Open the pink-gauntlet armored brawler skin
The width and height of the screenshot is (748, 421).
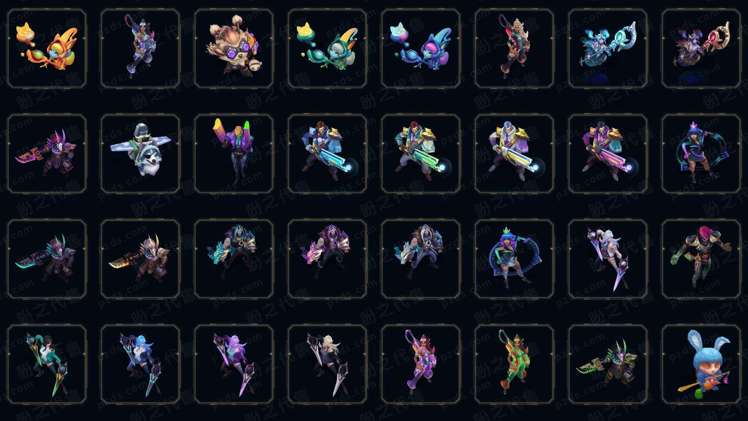327,259
